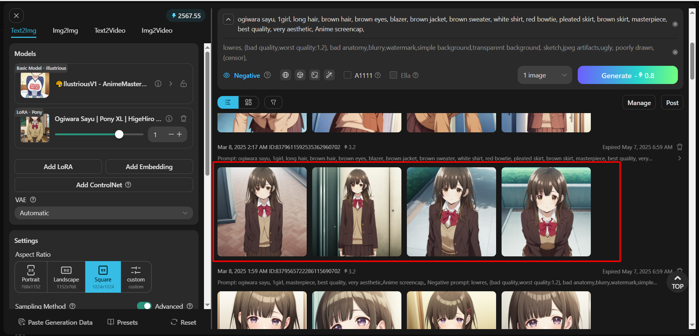Delete the Ogiwara Sayu LoRA
The image size is (699, 336).
coord(184,119)
